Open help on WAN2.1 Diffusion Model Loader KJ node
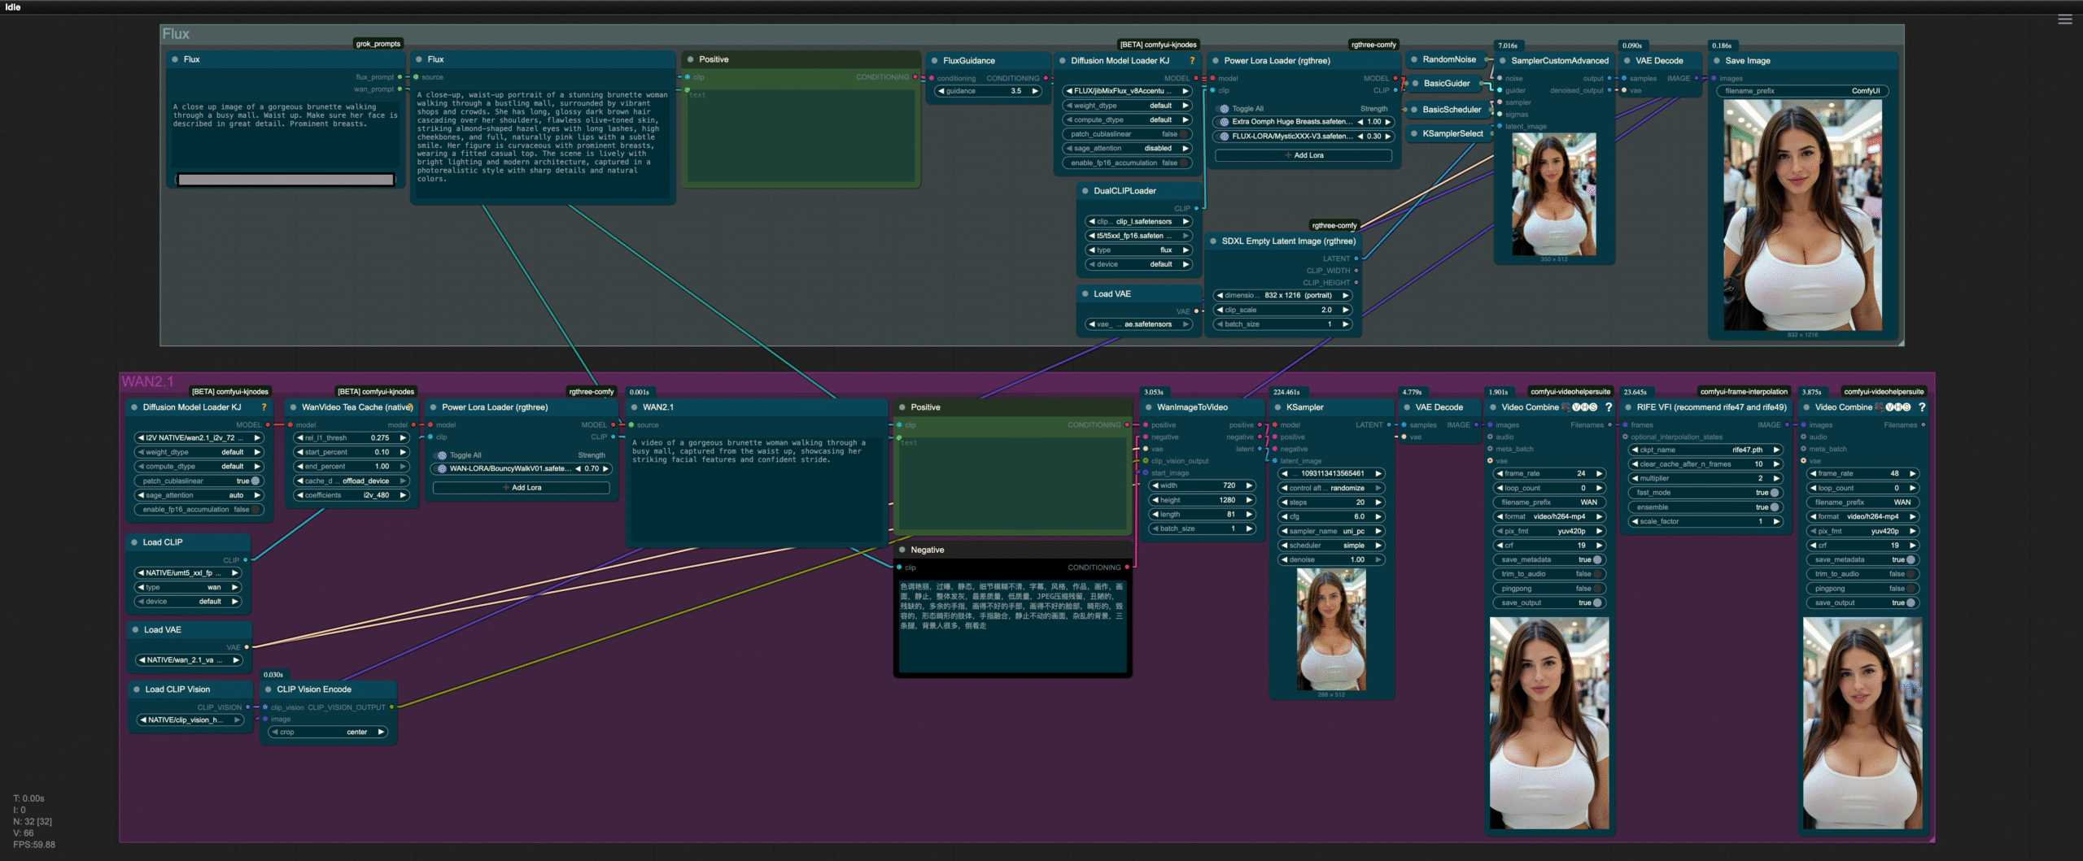This screenshot has height=861, width=2083. pos(264,407)
